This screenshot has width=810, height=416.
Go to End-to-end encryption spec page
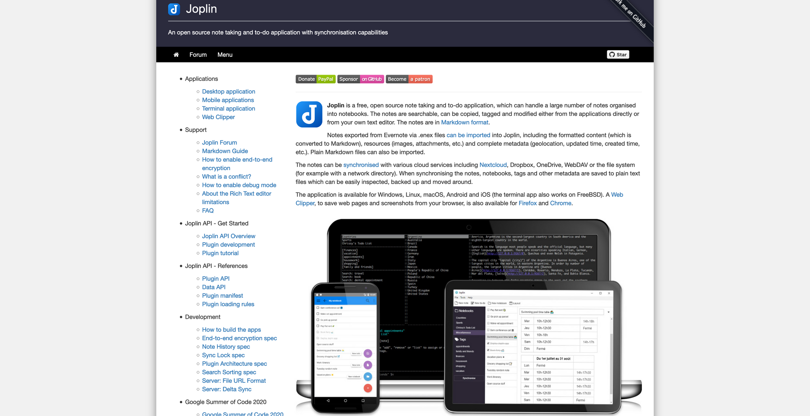pyautogui.click(x=239, y=338)
